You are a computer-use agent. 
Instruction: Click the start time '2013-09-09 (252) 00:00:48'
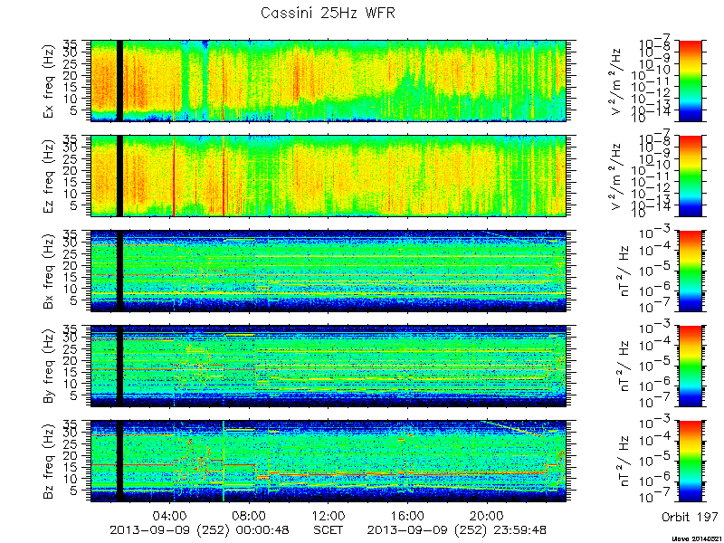pos(199,530)
